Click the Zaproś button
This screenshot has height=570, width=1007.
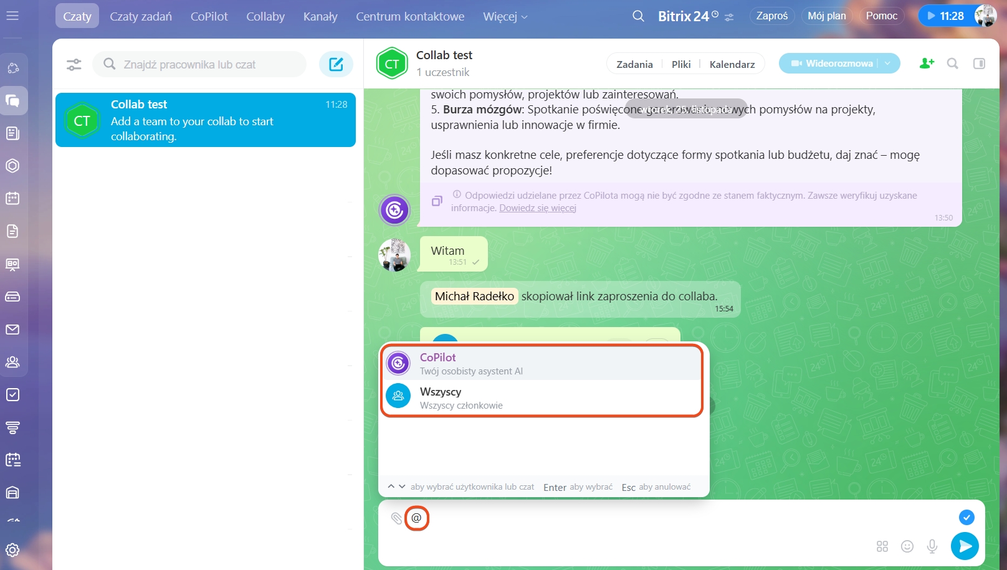(x=771, y=16)
